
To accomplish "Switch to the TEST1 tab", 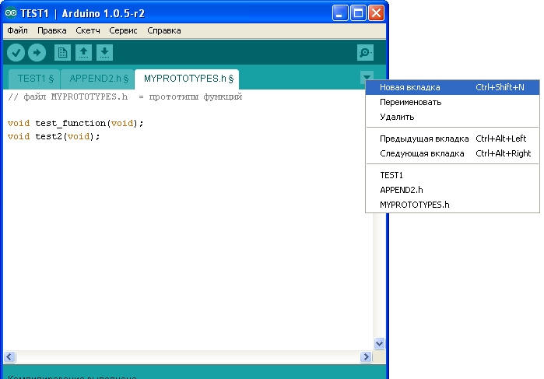I will 35,79.
